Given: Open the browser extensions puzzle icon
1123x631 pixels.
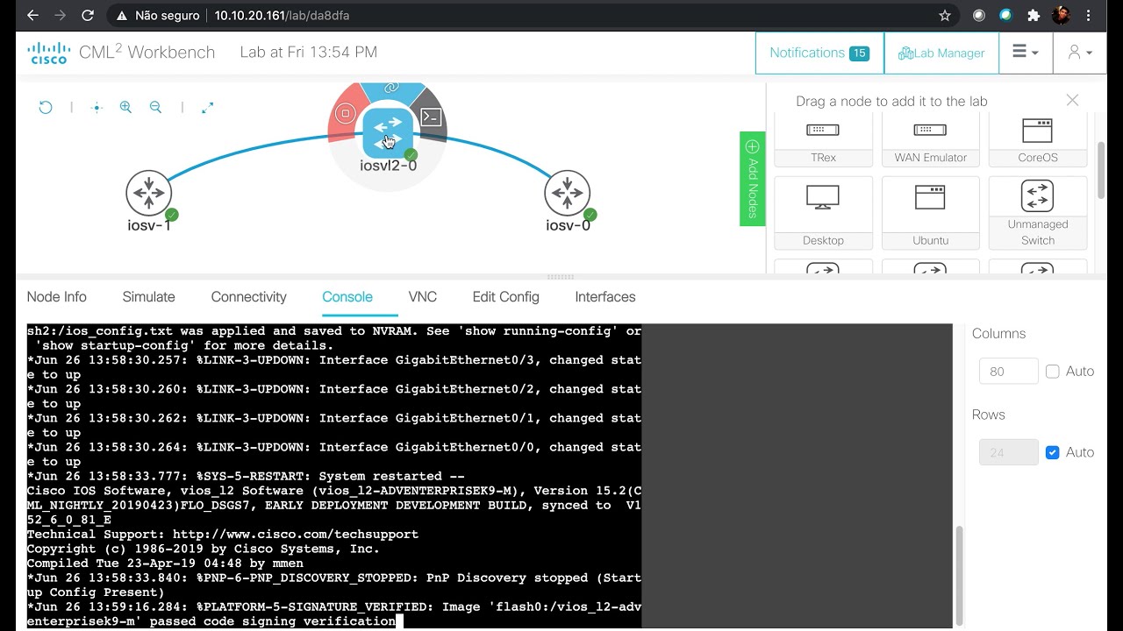Looking at the screenshot, I should (1034, 15).
